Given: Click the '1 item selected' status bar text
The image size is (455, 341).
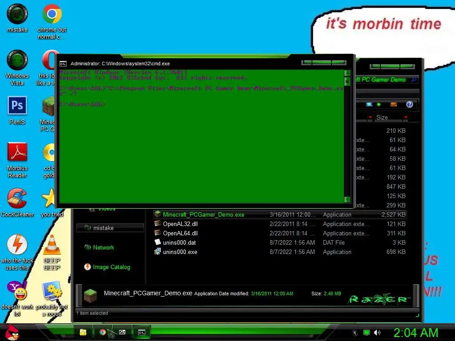Looking at the screenshot, I should point(92,313).
